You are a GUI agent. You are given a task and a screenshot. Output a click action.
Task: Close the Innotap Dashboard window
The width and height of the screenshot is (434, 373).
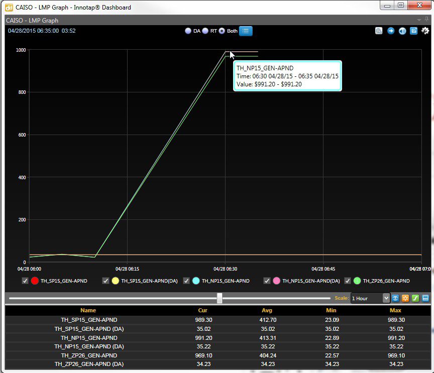tap(419, 5)
